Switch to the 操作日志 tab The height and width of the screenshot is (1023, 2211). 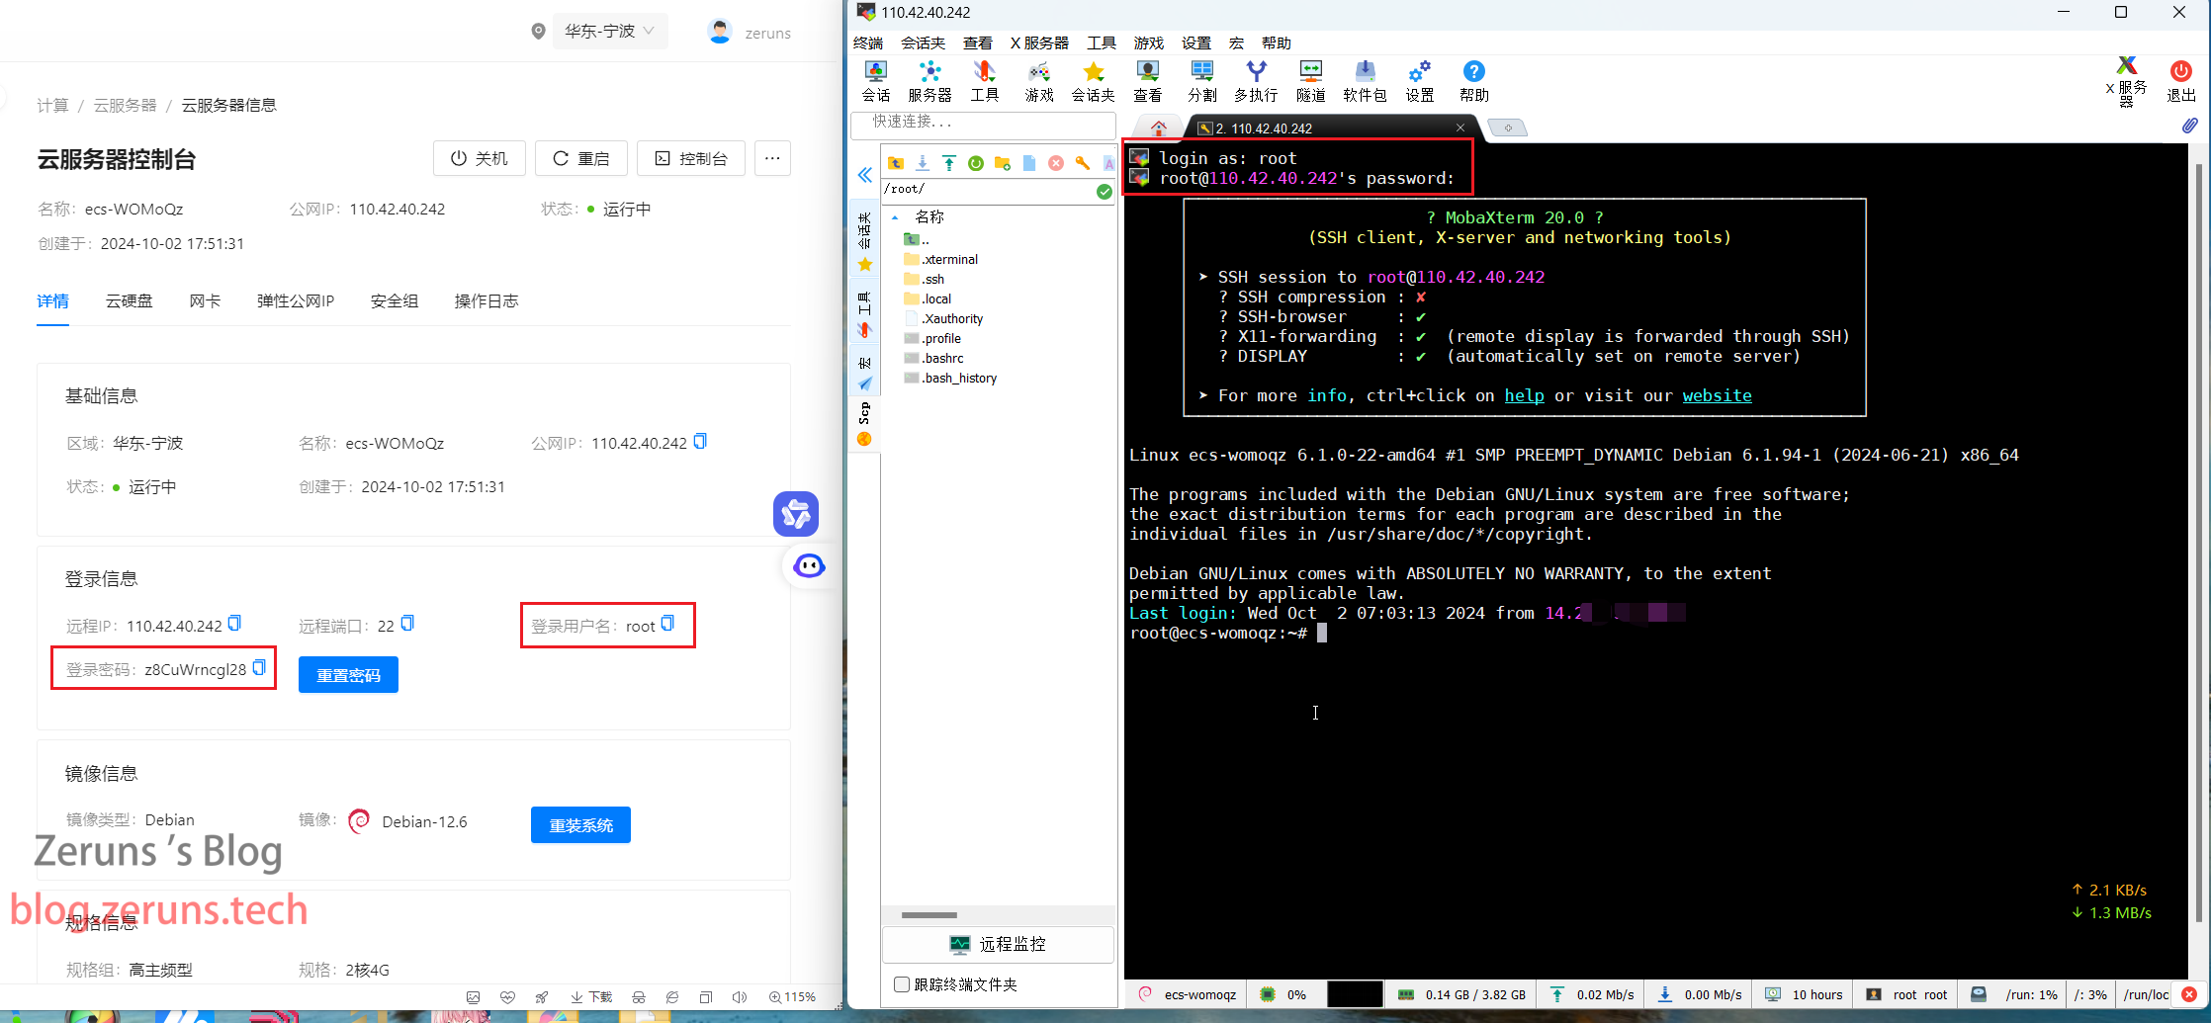click(x=486, y=300)
